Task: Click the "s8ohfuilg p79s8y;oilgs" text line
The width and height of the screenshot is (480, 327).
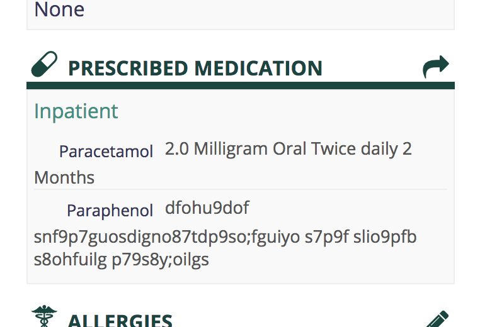Action: click(x=121, y=259)
